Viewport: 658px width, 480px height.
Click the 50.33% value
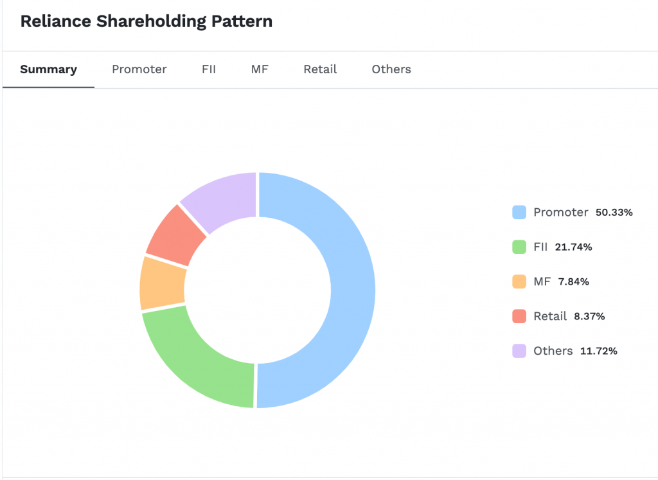pos(614,212)
